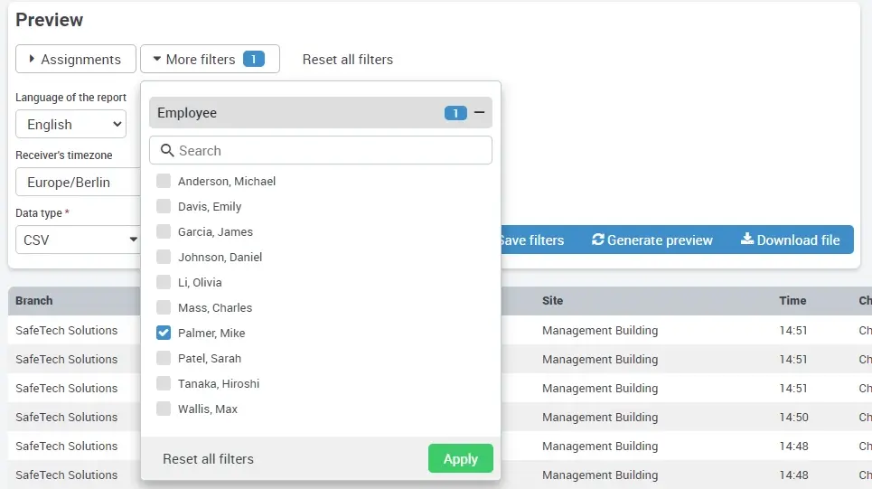Tick the Tanaka, Hiroshi checkbox
872x489 pixels.
pos(164,383)
